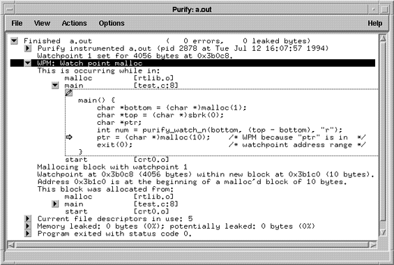Open the Help menu
The width and height of the screenshot is (394, 265).
coord(375,23)
